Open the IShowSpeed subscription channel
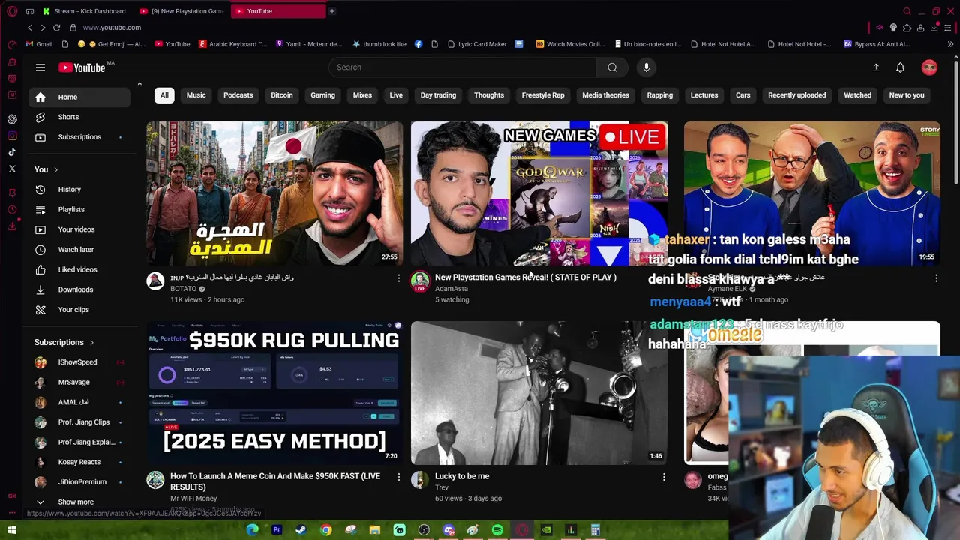960x540 pixels. [x=79, y=362]
